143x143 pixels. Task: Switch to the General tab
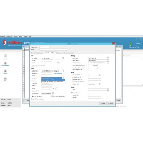pyautogui.click(x=33, y=53)
